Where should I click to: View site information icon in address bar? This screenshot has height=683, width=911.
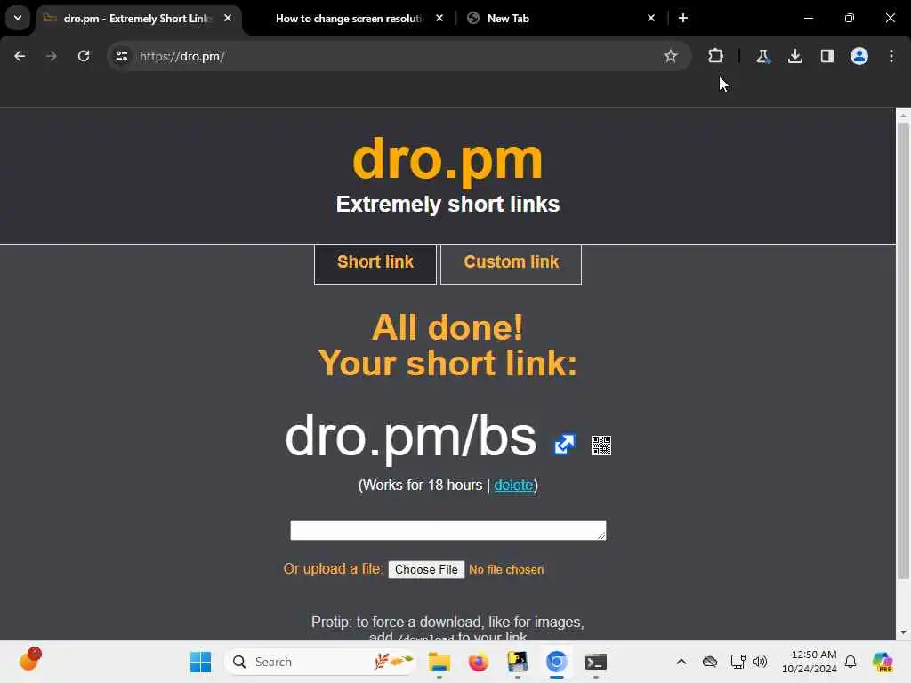(121, 56)
